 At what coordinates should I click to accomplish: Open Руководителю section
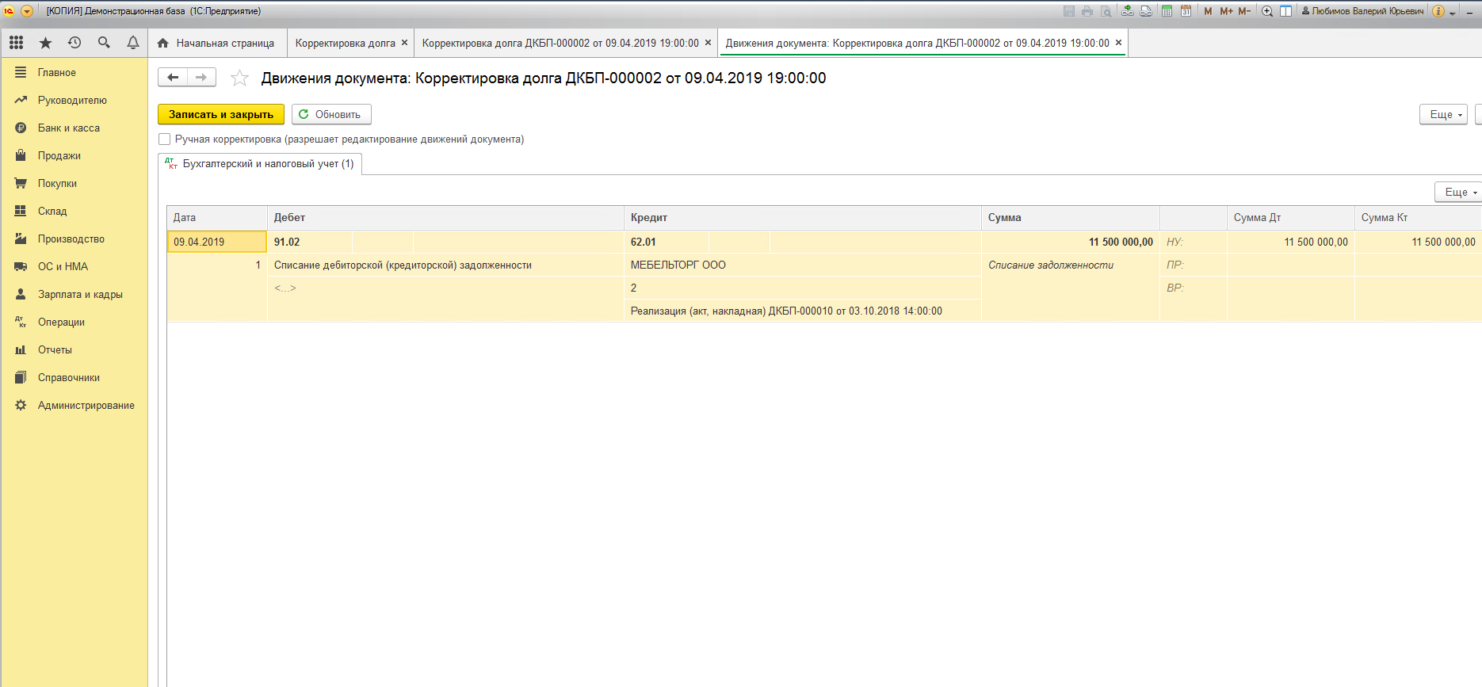coord(74,100)
